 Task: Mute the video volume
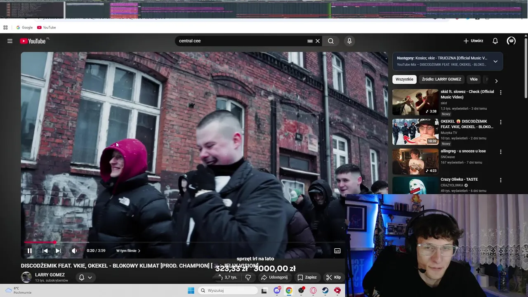[x=74, y=250]
